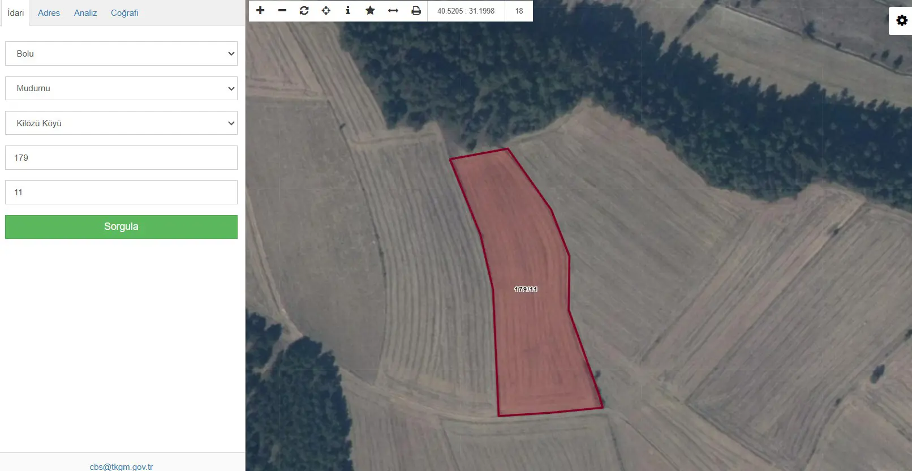This screenshot has width=912, height=471.
Task: Click the 179/11 parcel label on map
Action: (x=526, y=289)
